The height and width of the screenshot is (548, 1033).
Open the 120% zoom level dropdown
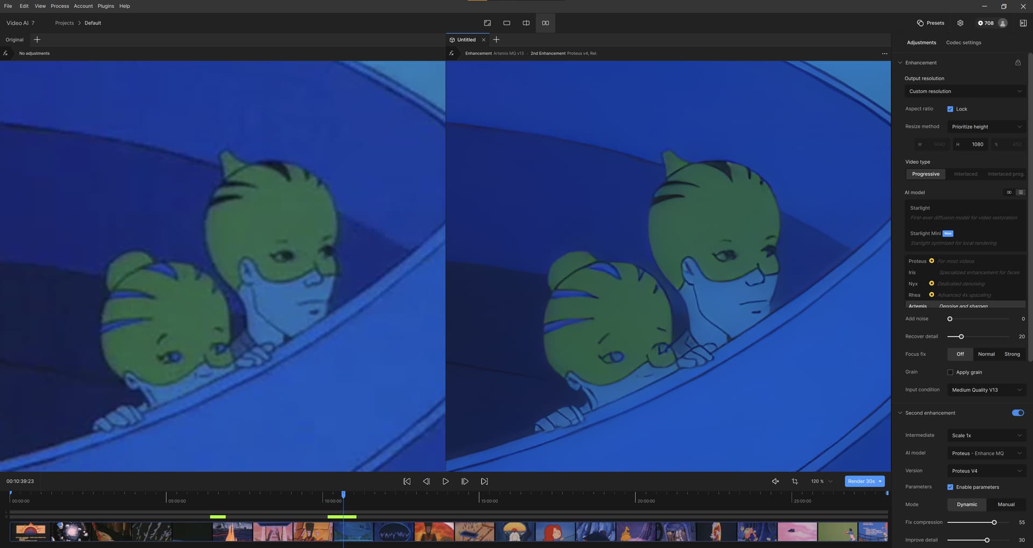822,481
